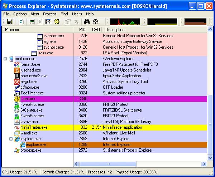Click the FreePDF icon beside fpassist.exe
The image size is (215, 177).
16,64
